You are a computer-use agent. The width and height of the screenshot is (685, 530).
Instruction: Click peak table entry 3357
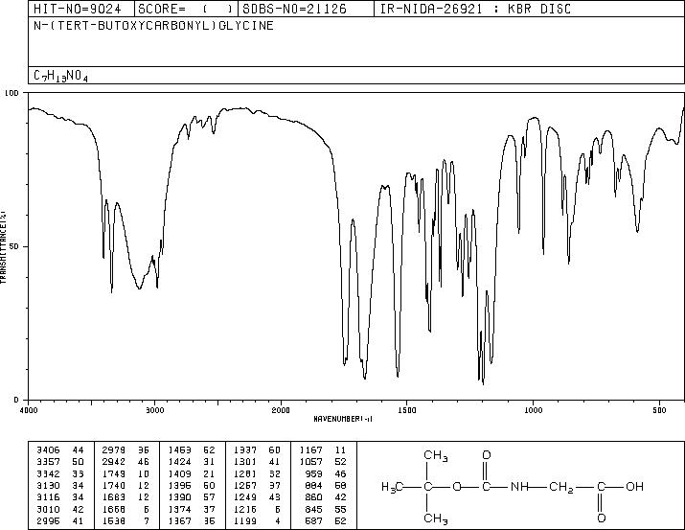pyautogui.click(x=48, y=462)
